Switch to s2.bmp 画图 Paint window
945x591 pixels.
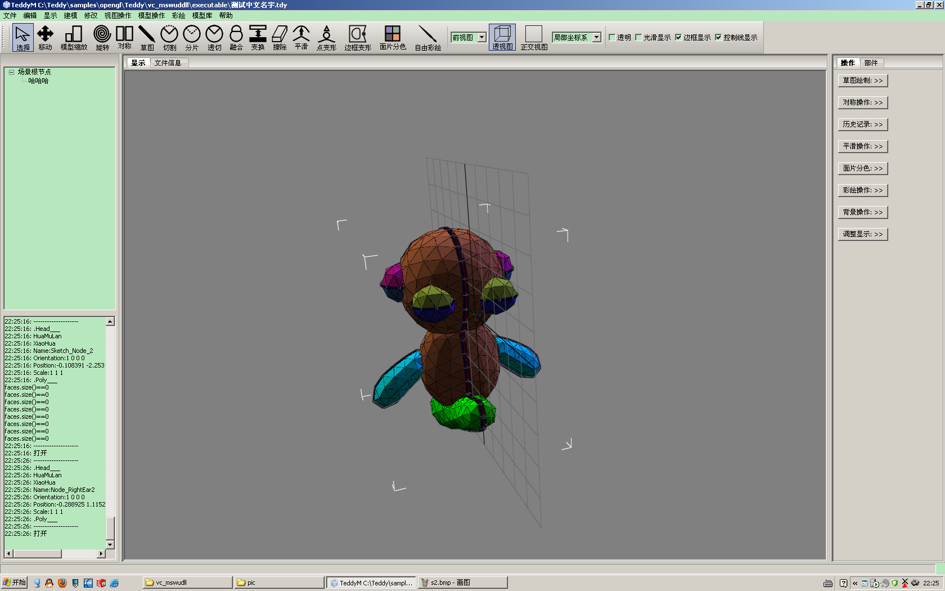[463, 583]
